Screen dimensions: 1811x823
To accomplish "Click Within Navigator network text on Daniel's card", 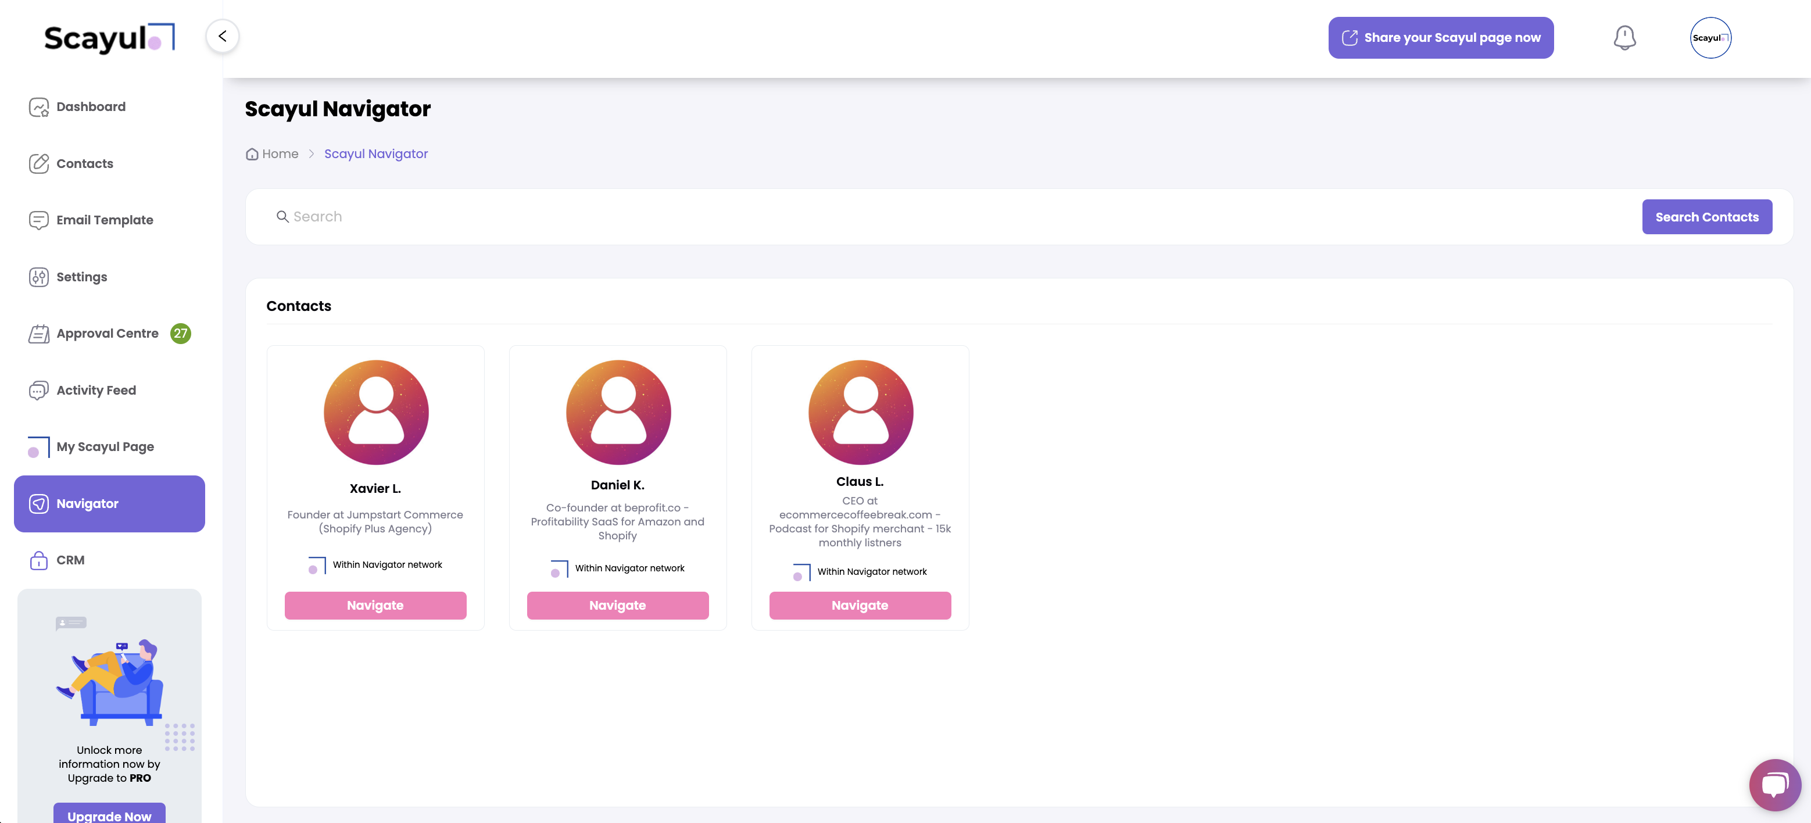I will [630, 568].
